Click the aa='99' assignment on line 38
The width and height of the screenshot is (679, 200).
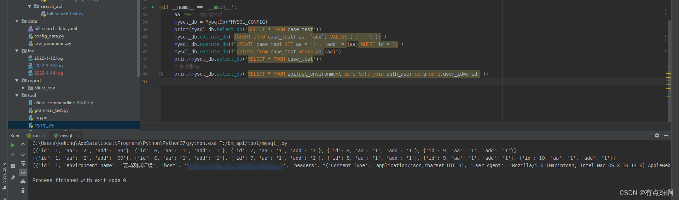184,14
